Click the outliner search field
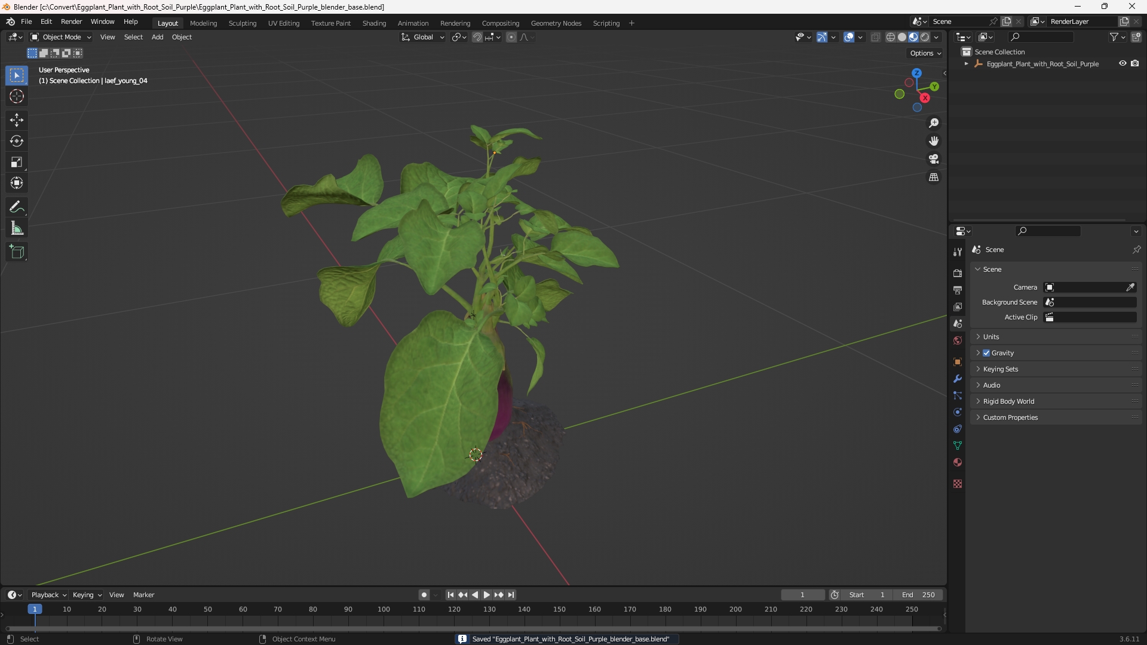The height and width of the screenshot is (645, 1147). pyautogui.click(x=1040, y=37)
